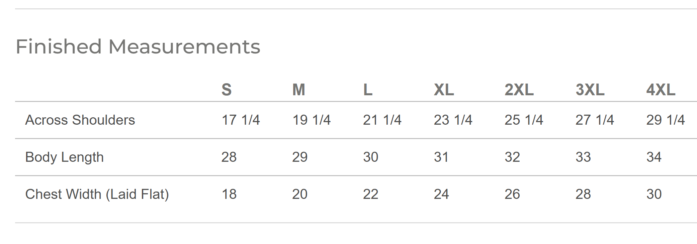Click chest width value 18
The image size is (697, 244).
tap(229, 194)
